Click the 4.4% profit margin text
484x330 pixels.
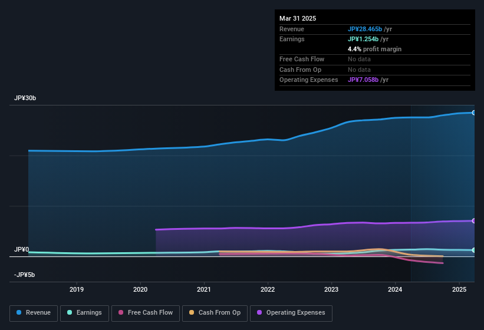pos(374,49)
